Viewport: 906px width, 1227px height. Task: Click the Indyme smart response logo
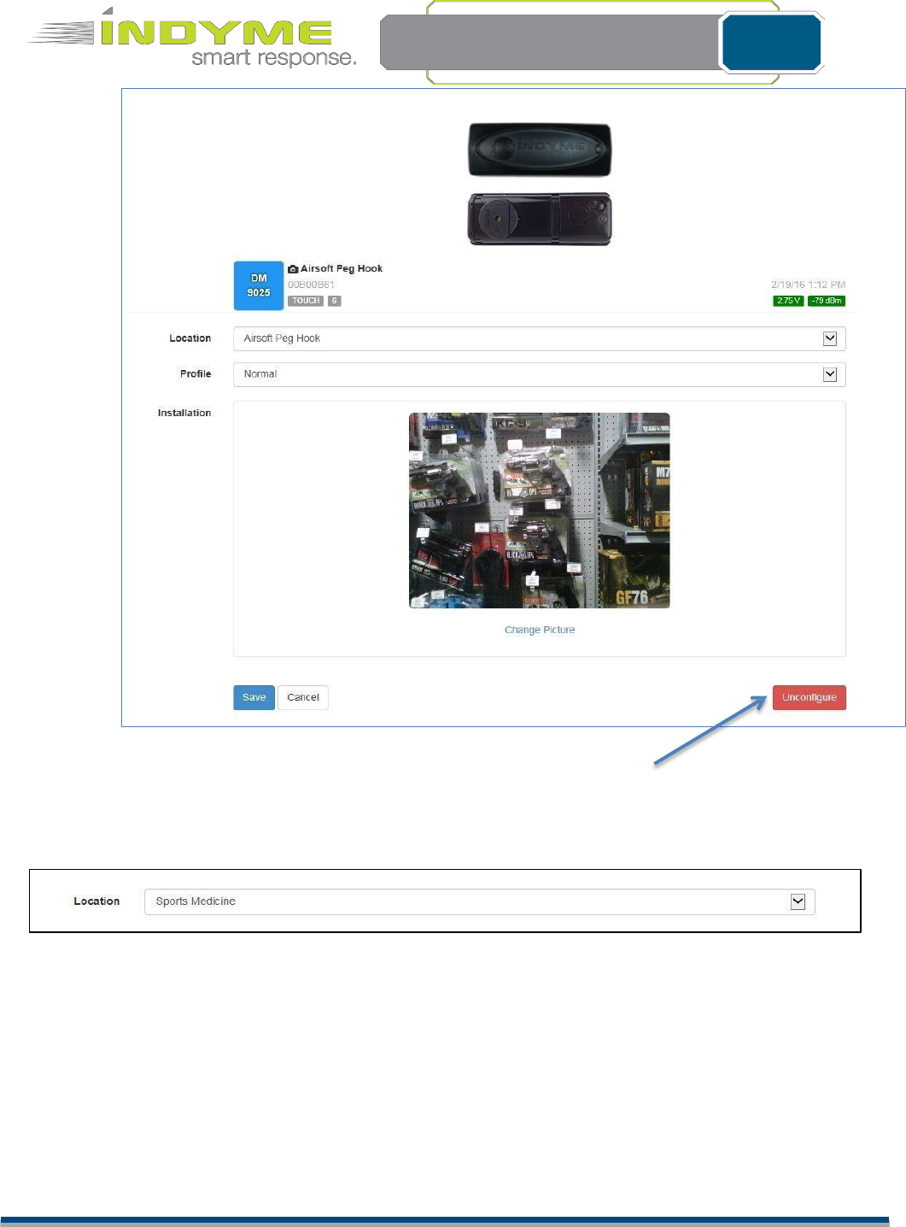click(192, 38)
